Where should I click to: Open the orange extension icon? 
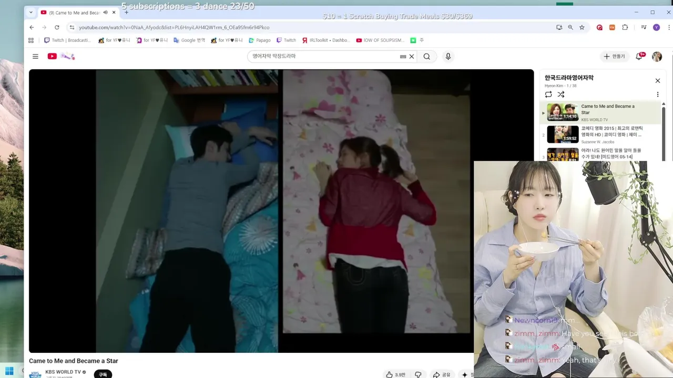point(612,27)
